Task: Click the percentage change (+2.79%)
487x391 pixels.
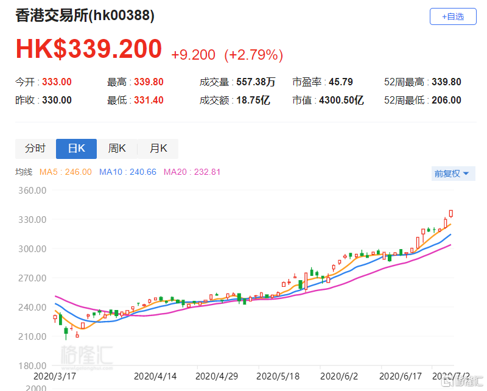Action: (253, 55)
